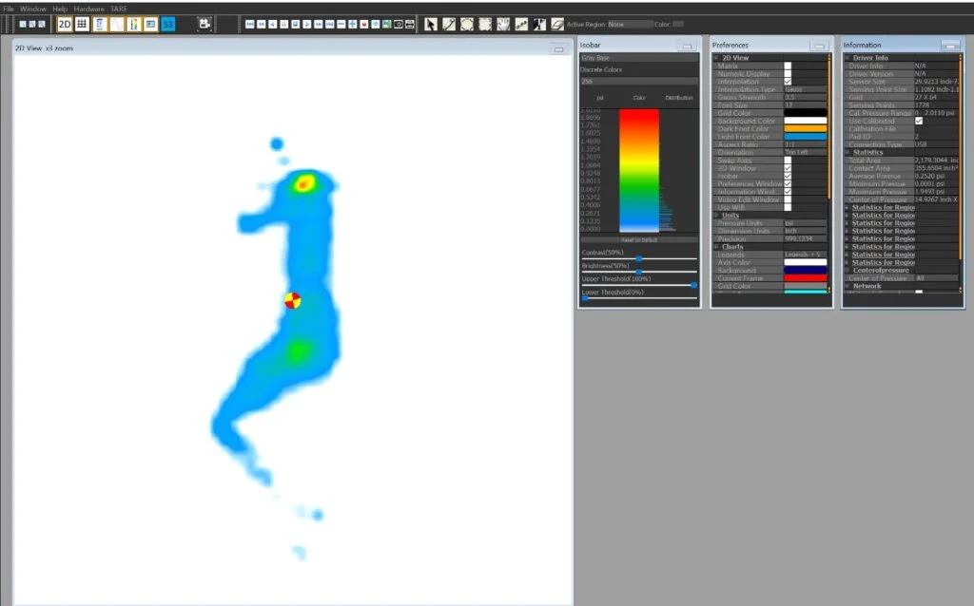Click the camera snapshot toolbar icon
The width and height of the screenshot is (974, 606).
click(x=399, y=24)
